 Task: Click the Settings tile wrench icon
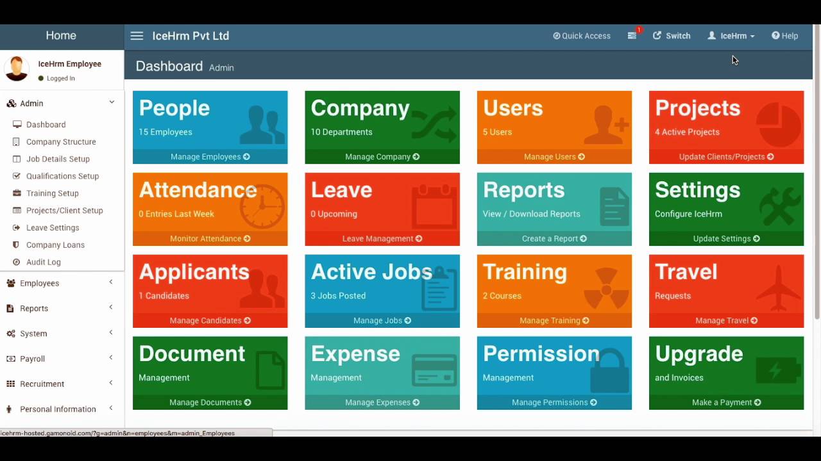tap(780, 206)
